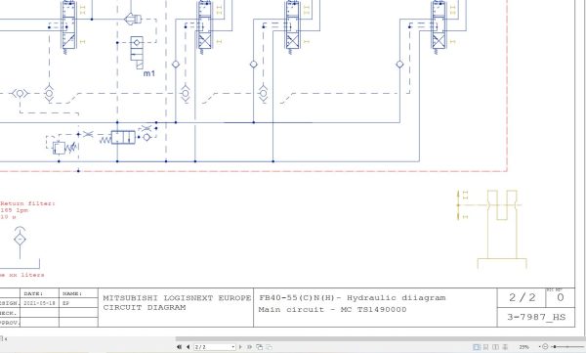Open the page number dropdown arrow
Screen dimensions: 586x353
coord(233,347)
